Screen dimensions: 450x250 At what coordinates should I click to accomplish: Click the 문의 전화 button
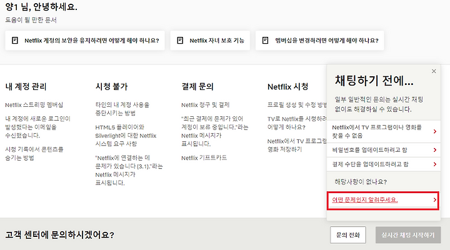(x=348, y=235)
